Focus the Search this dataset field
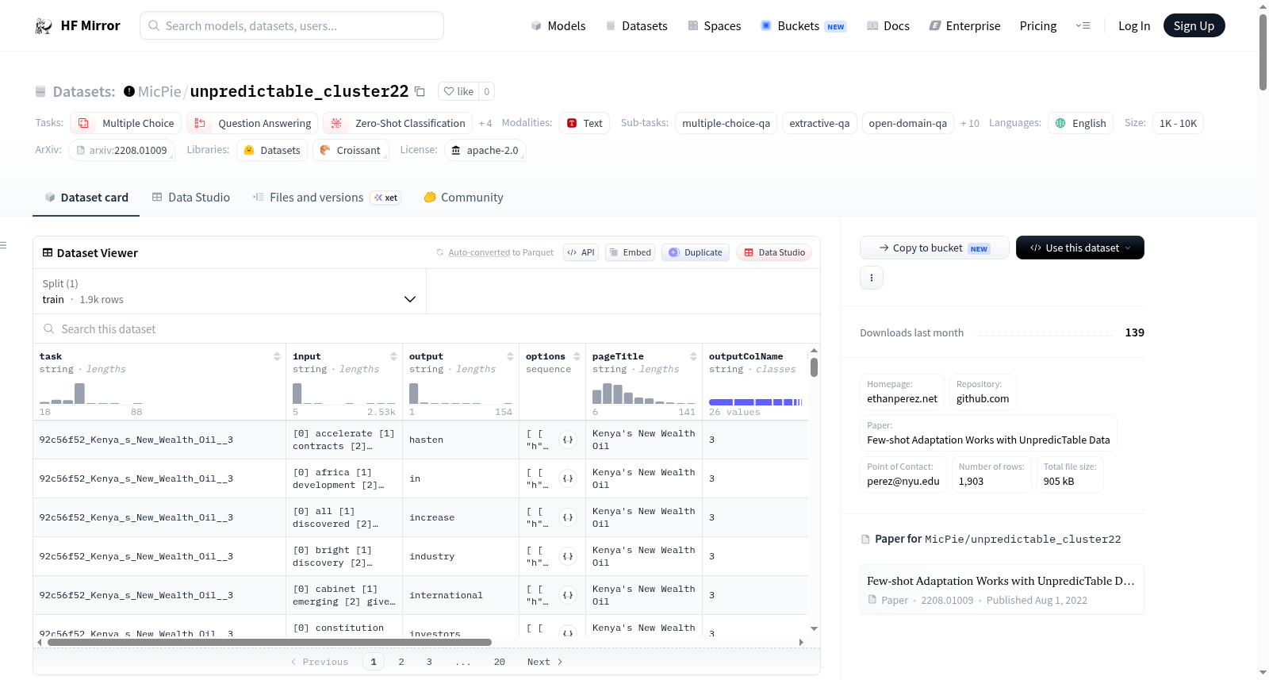Screen dimensions: 1269x680 point(427,328)
